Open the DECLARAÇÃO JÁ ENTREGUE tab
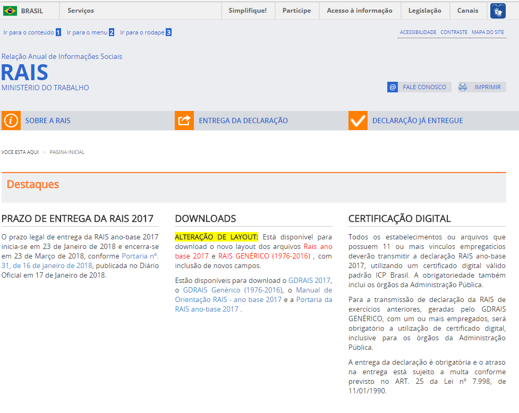 tap(418, 121)
